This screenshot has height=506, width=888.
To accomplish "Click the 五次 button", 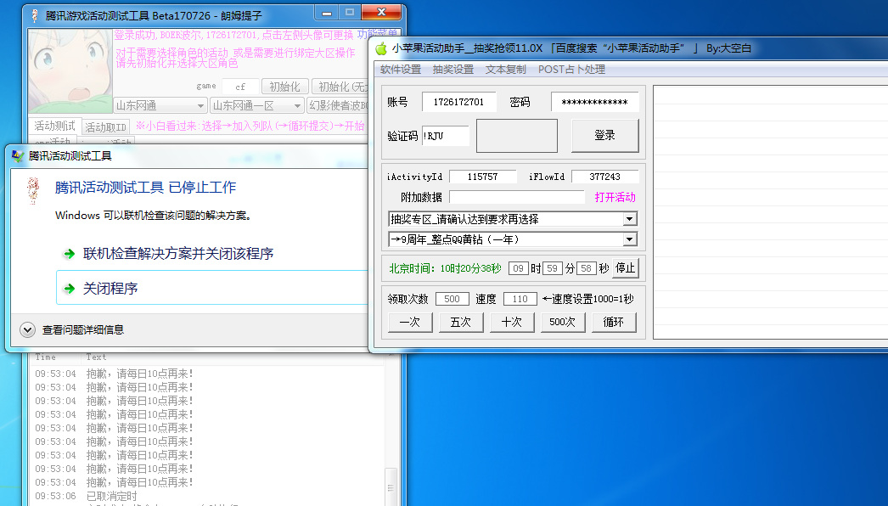I will [x=461, y=322].
